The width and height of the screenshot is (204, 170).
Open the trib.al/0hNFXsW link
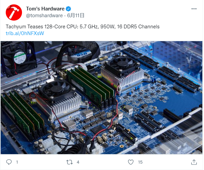click(x=25, y=33)
